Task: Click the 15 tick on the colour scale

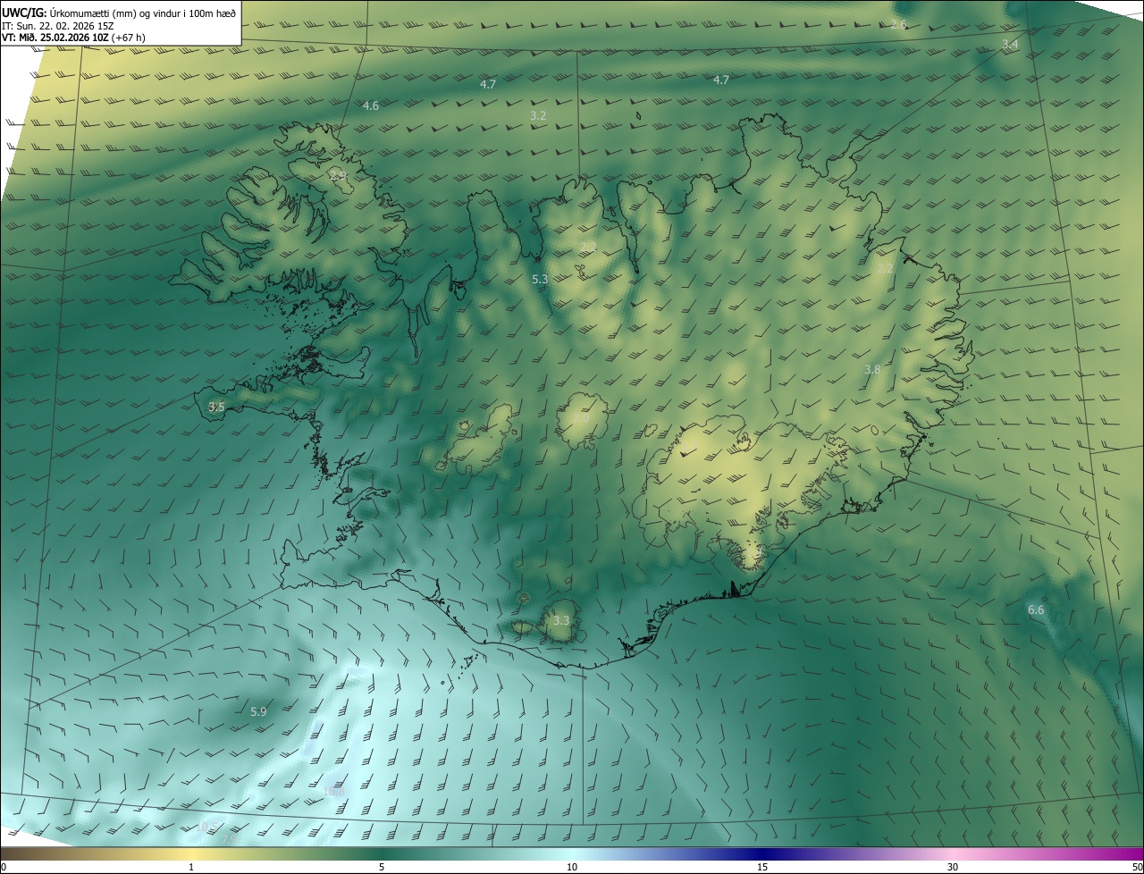Action: point(762,867)
